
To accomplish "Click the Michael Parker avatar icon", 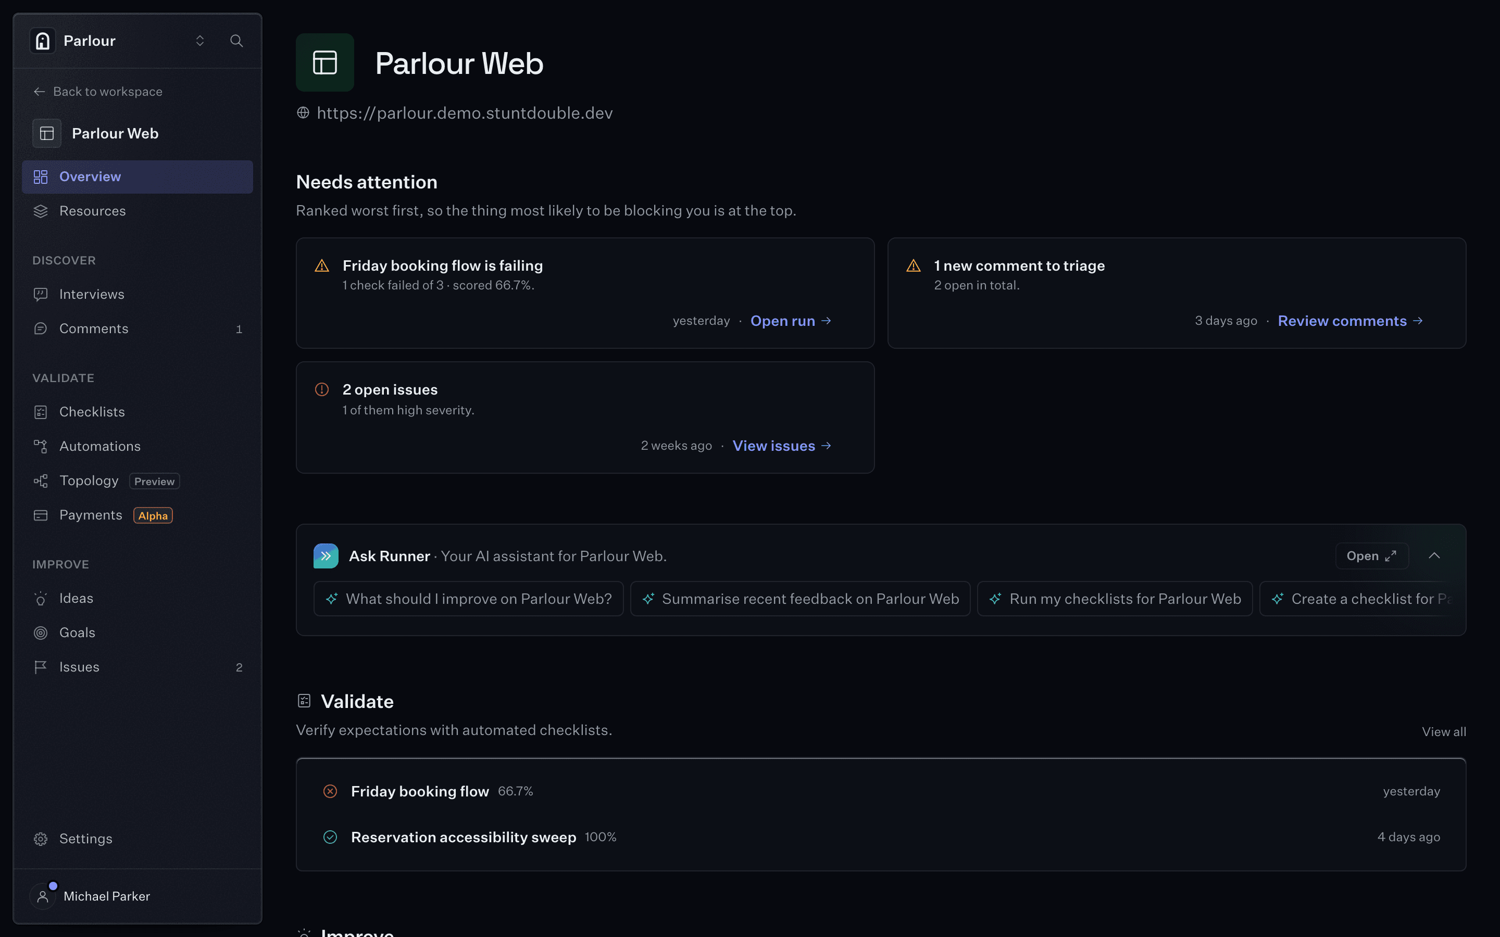I will (43, 896).
